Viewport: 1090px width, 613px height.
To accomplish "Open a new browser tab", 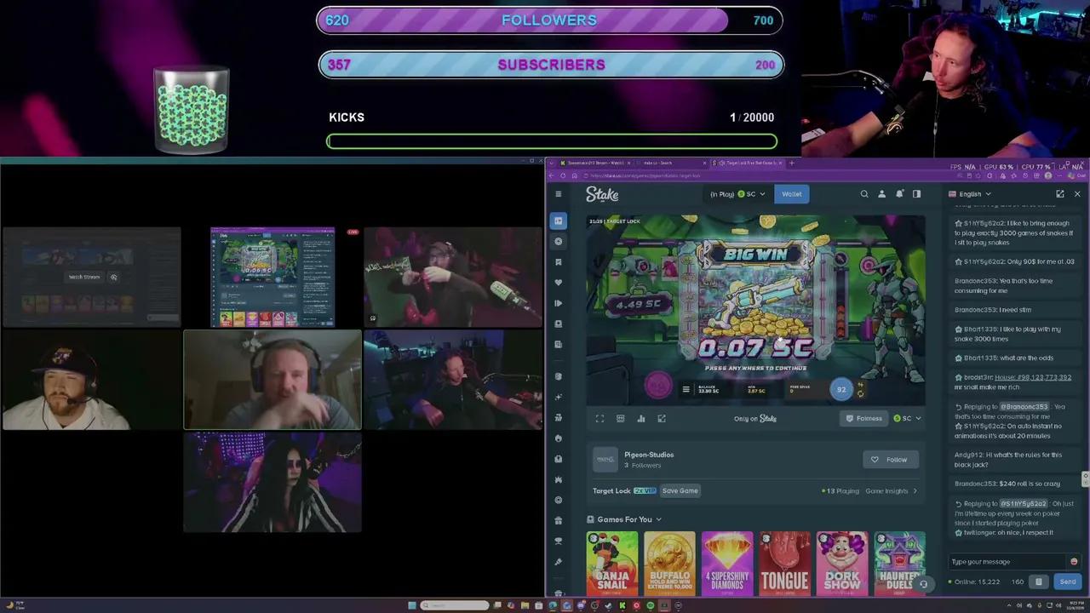I will coord(792,163).
